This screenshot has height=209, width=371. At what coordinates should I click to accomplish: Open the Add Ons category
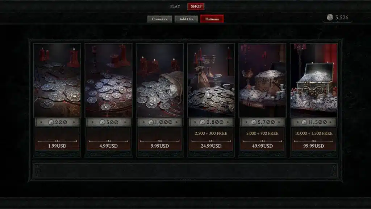coord(186,19)
